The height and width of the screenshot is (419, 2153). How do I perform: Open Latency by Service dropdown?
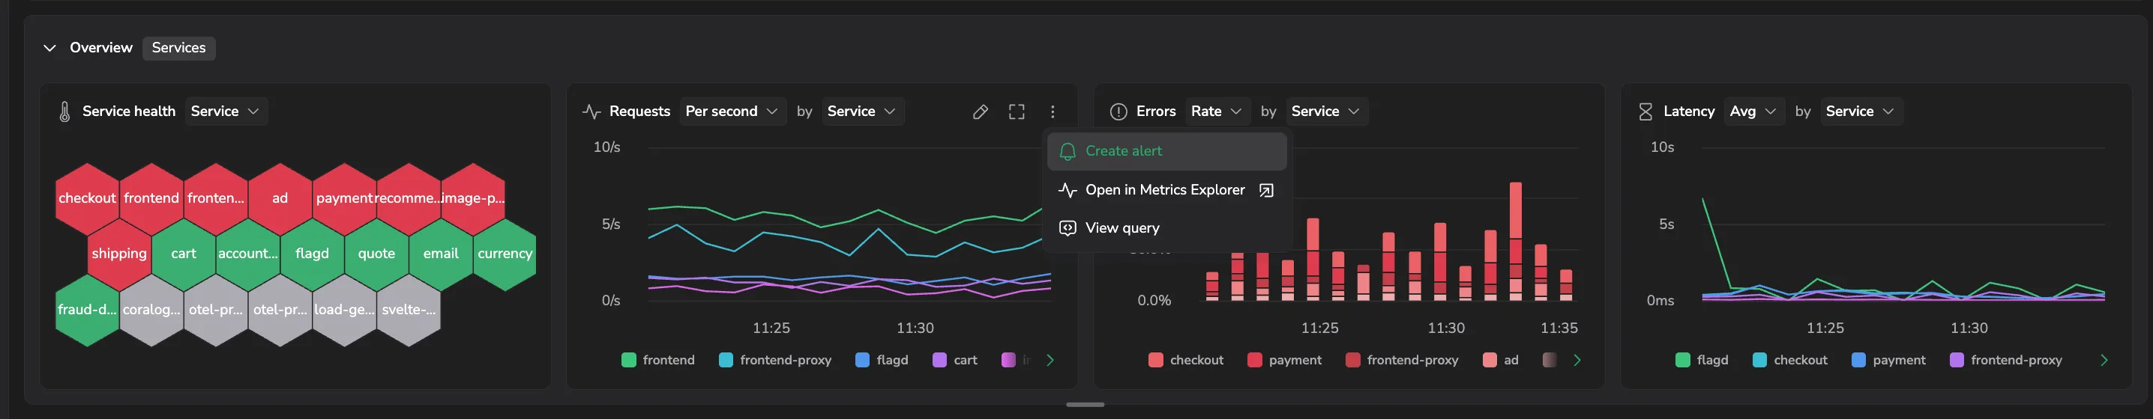point(1861,111)
